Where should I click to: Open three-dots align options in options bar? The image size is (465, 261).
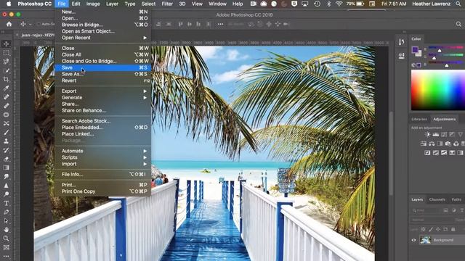(x=220, y=24)
